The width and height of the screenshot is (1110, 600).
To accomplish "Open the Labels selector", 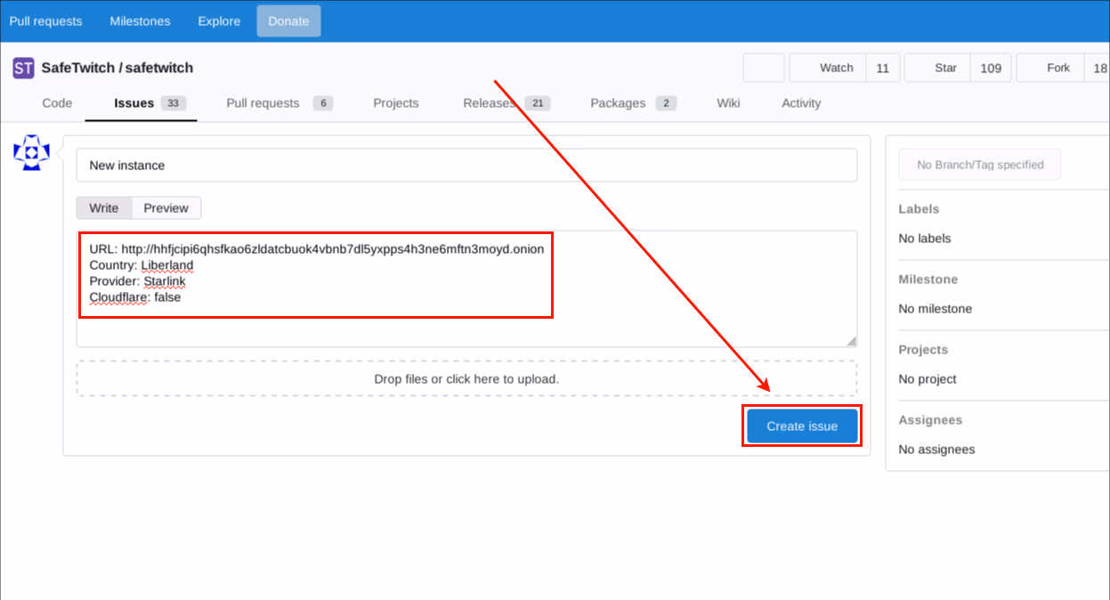I will point(918,209).
